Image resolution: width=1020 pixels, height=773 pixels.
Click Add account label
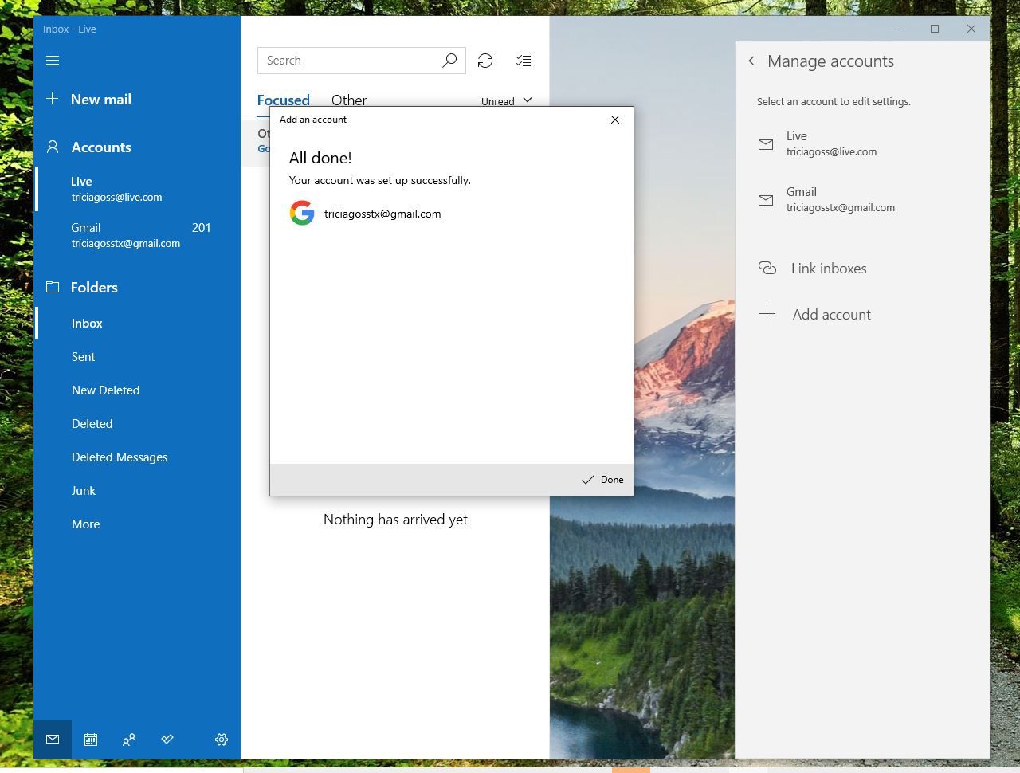(x=832, y=315)
